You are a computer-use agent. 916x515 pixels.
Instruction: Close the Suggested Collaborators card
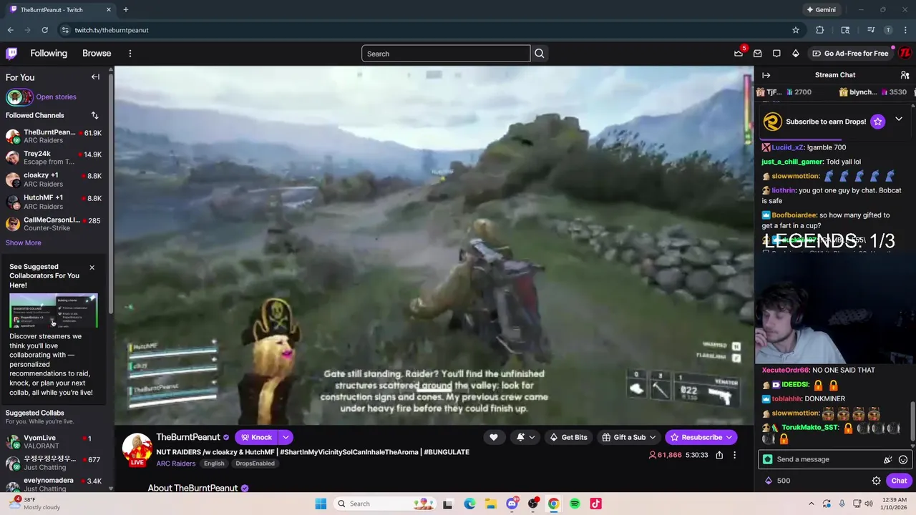(92, 268)
